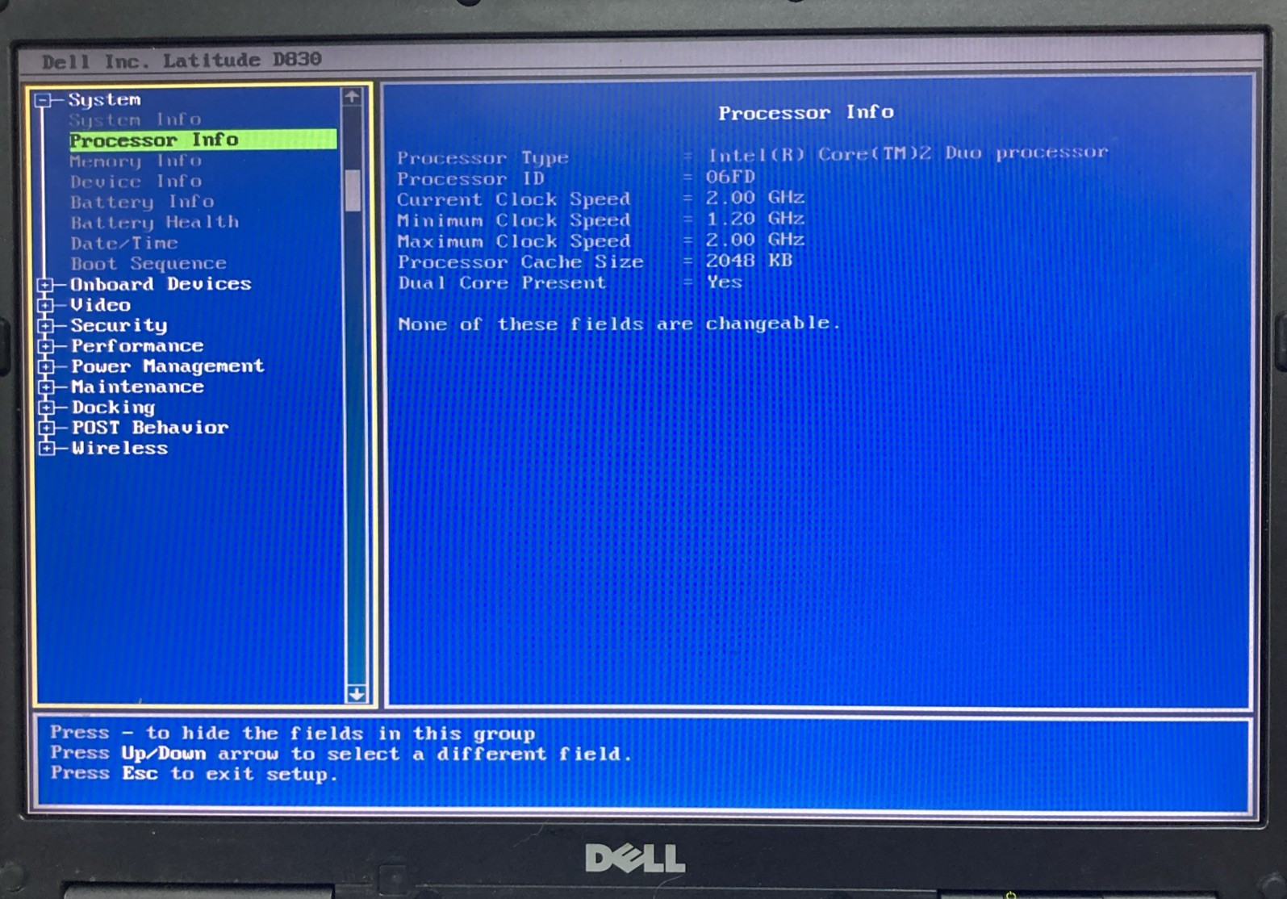Select the Onboard Devices label

161,284
